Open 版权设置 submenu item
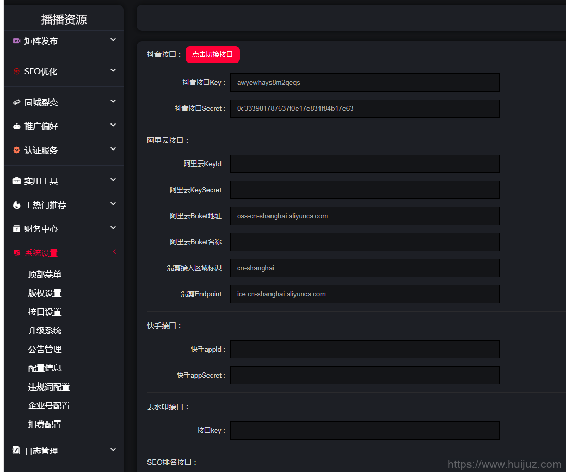This screenshot has height=472, width=566. click(x=45, y=293)
